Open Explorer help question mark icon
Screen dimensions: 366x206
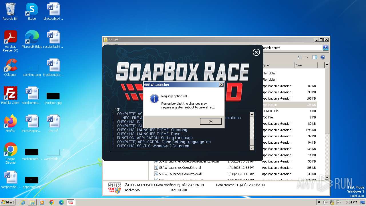[x=323, y=57]
